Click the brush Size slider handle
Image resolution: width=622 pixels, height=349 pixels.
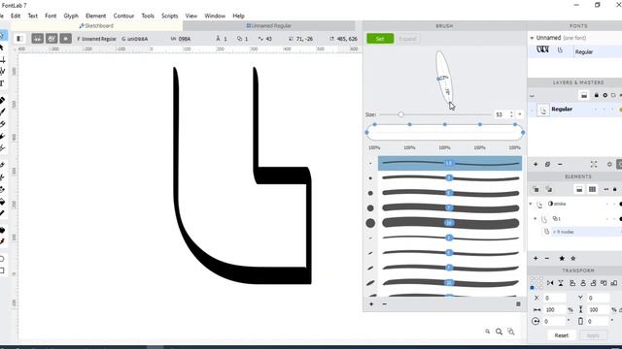[x=401, y=114]
